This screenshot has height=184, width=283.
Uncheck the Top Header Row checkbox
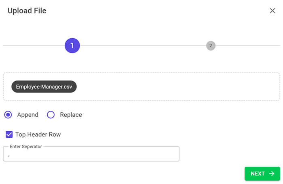click(x=9, y=134)
